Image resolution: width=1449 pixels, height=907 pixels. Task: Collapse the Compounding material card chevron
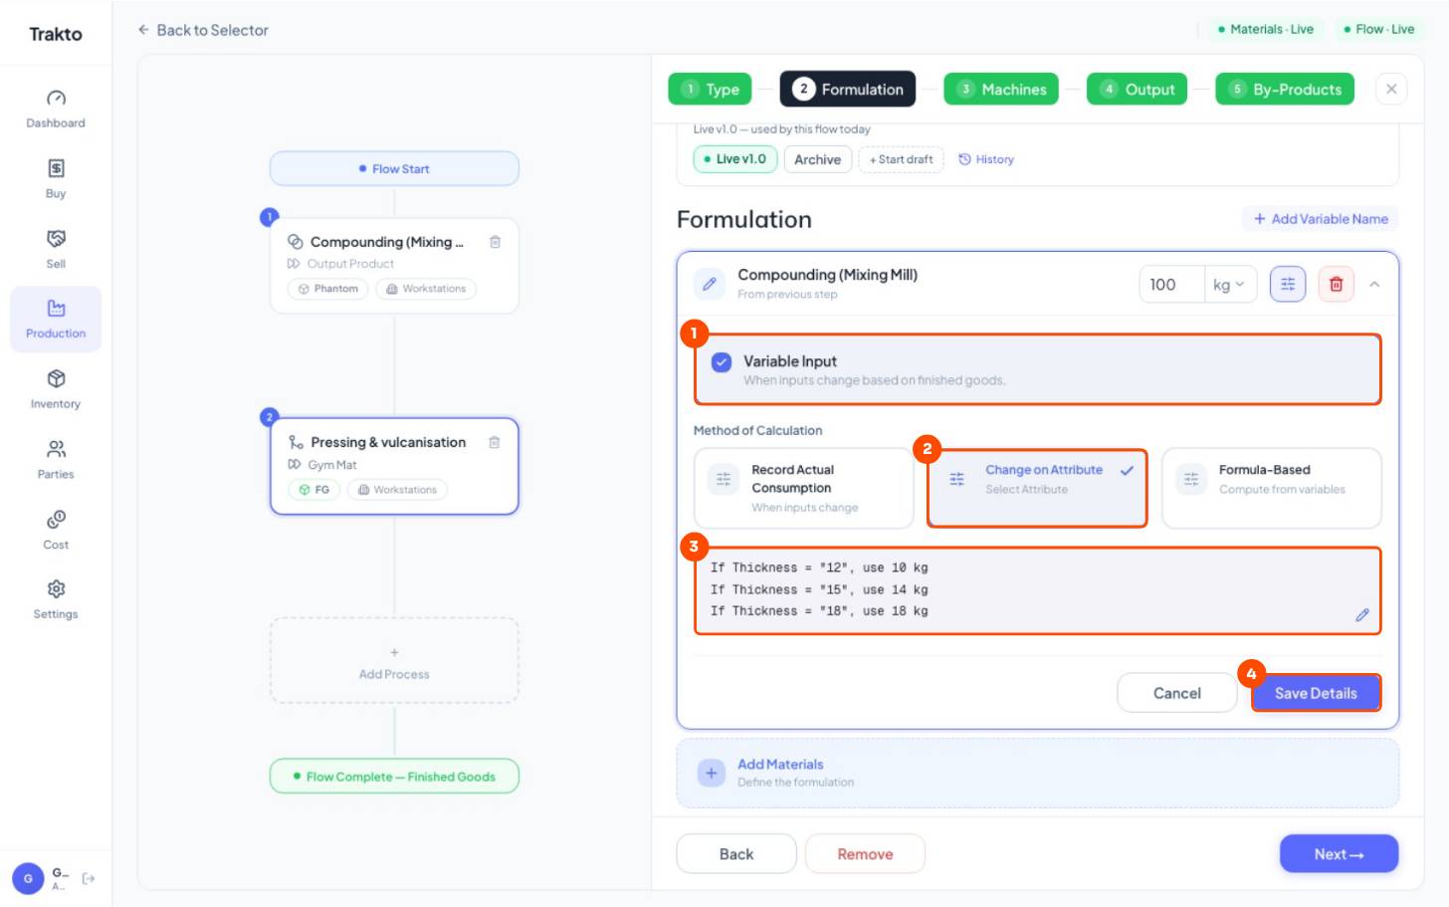1374,285
